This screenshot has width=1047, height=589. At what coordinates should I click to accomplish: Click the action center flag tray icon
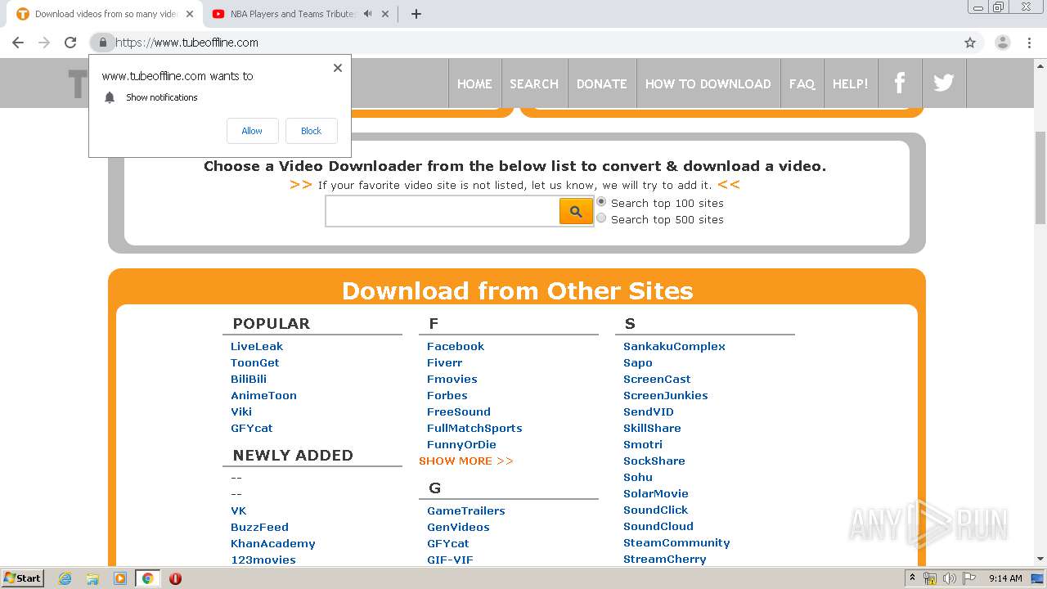pos(968,578)
